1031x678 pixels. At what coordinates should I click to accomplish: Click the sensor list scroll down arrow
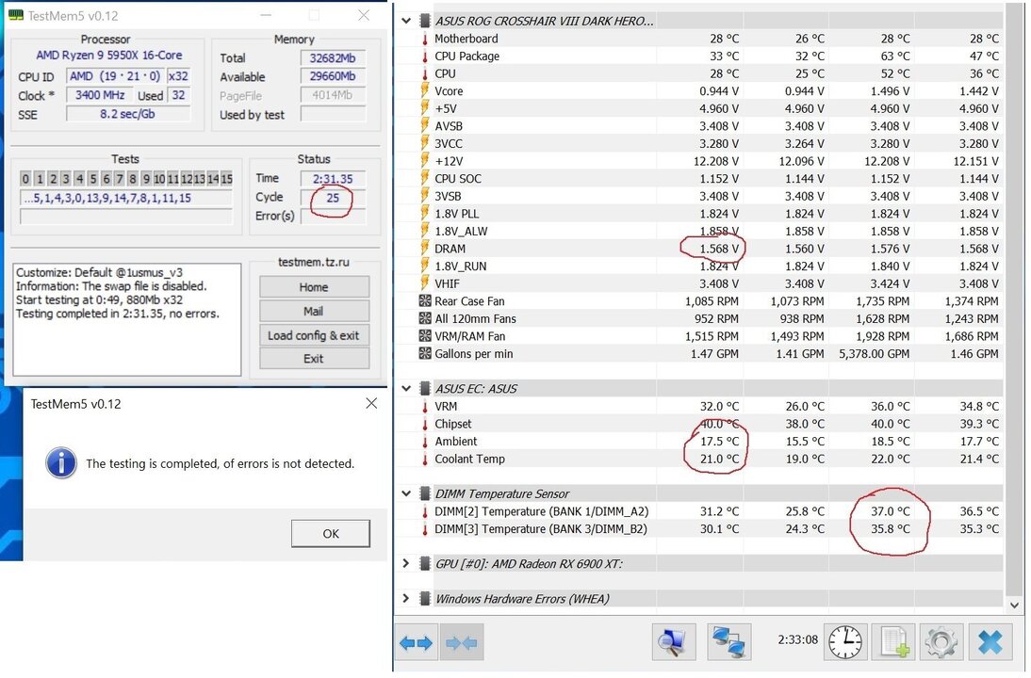pyautogui.click(x=1014, y=605)
